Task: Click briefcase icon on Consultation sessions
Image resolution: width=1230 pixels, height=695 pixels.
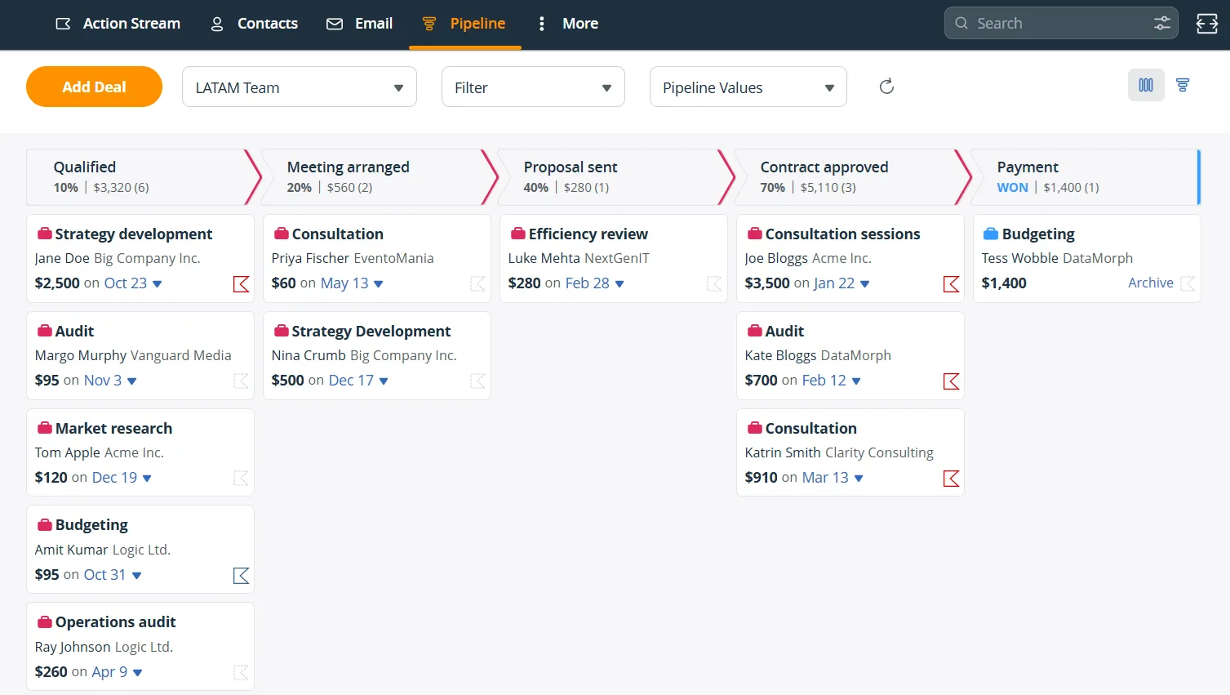Action: tap(755, 234)
